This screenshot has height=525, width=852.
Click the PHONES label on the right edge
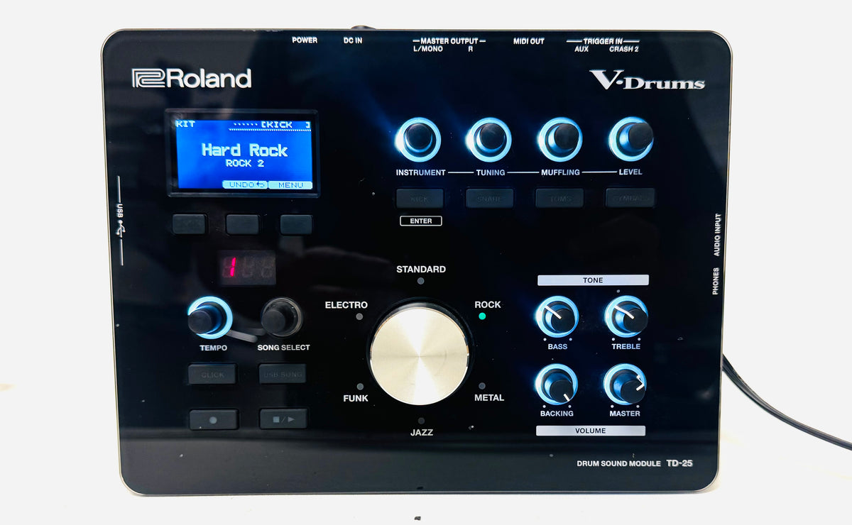point(716,281)
